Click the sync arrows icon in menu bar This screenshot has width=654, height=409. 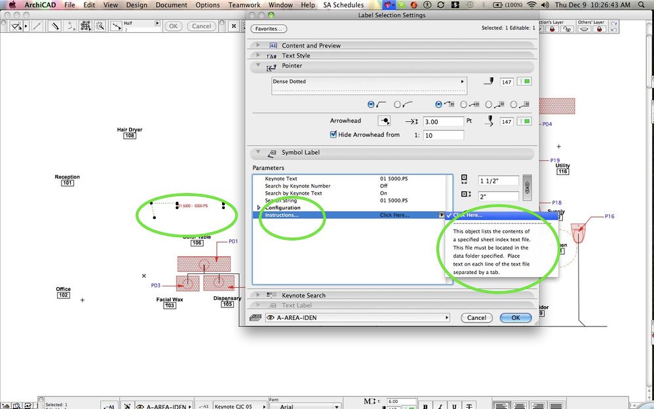(441, 5)
